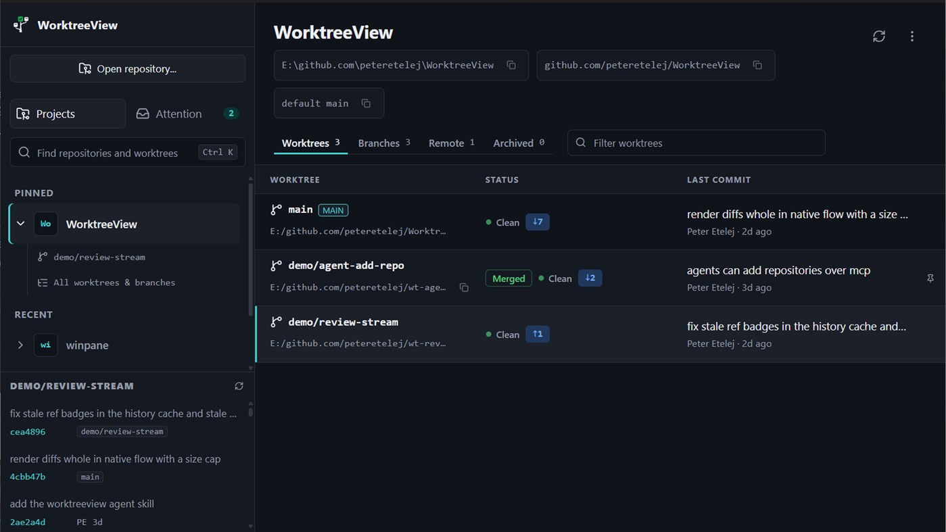This screenshot has width=946, height=532.
Task: Copy the github.com/peteretelej/WorktreeView remote URL
Action: (757, 65)
